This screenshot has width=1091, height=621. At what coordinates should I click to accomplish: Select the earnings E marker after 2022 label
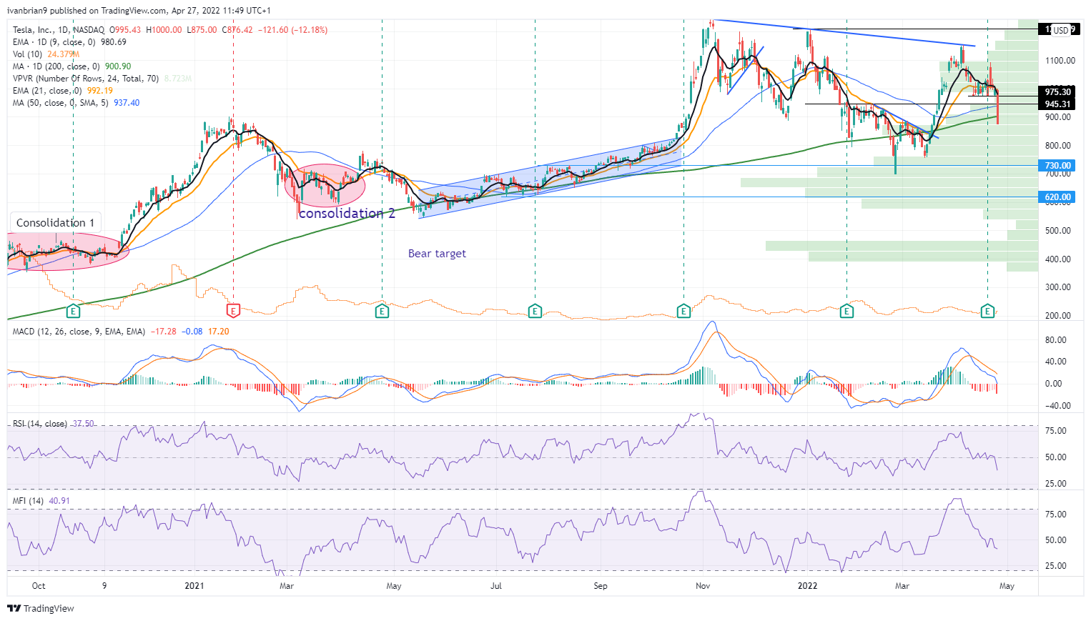point(846,311)
